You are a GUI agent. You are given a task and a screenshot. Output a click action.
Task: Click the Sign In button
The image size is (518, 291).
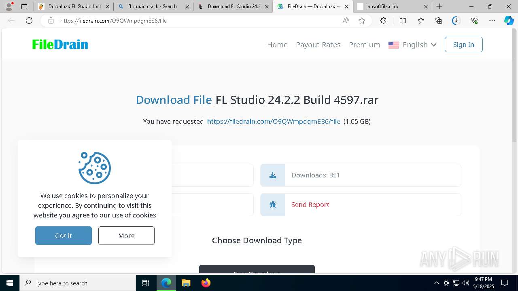[x=464, y=44]
